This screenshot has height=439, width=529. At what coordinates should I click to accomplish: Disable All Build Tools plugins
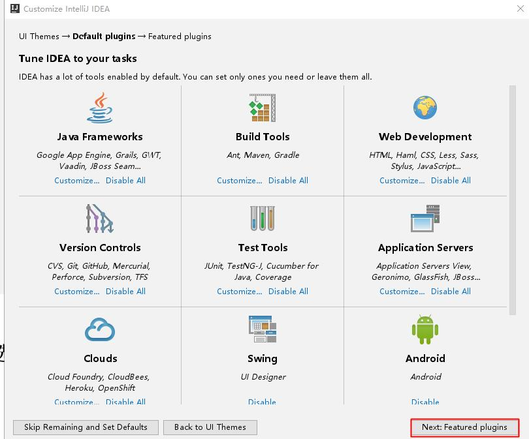point(288,181)
